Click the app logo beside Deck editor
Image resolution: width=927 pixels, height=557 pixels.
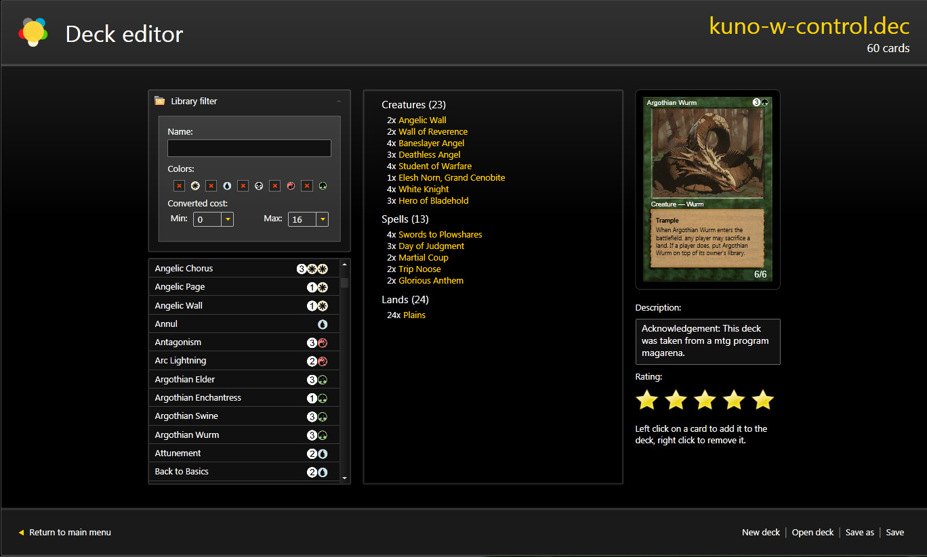[33, 33]
